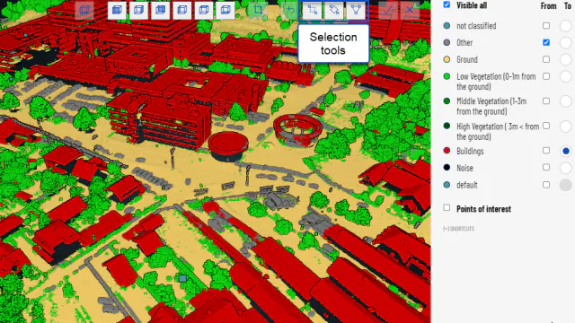575x323 pixels.
Task: Select To radio for Low Vegetation
Action: pos(565,76)
